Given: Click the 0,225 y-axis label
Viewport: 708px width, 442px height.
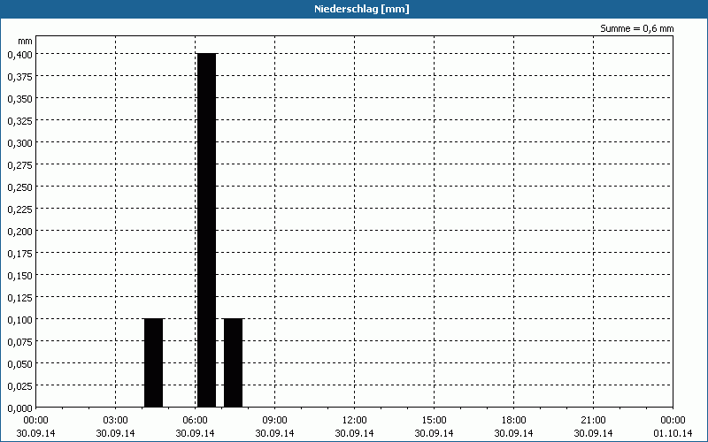Looking at the screenshot, I should click(20, 209).
